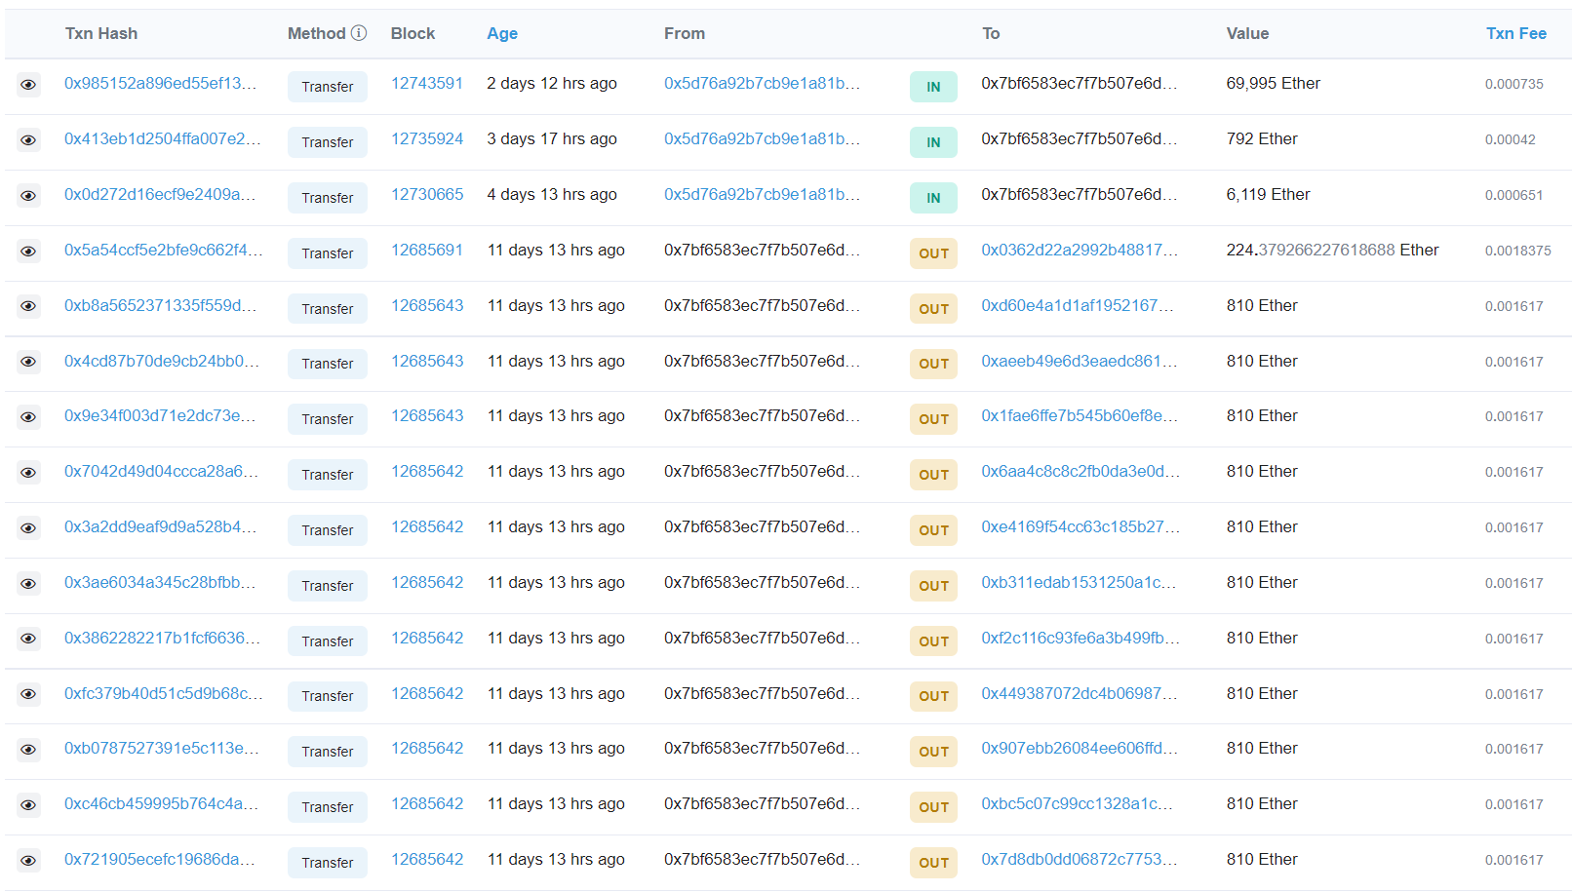Click the eye icon next to 0x7042d49d04ccca28a6
Image resolution: width=1572 pixels, height=893 pixels.
pos(28,473)
